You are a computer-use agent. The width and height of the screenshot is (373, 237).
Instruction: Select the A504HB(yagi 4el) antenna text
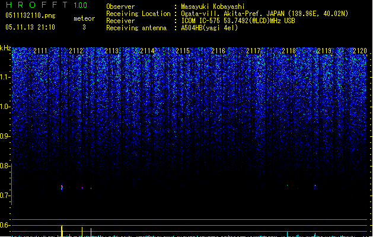click(x=209, y=28)
